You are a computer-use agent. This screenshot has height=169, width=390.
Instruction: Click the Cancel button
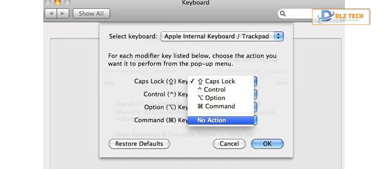229,144
